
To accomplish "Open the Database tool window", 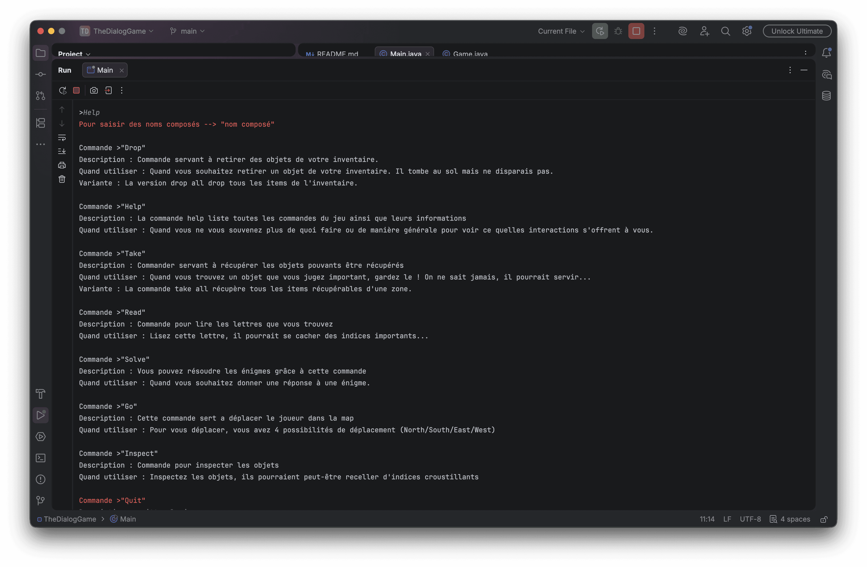I will coord(826,96).
